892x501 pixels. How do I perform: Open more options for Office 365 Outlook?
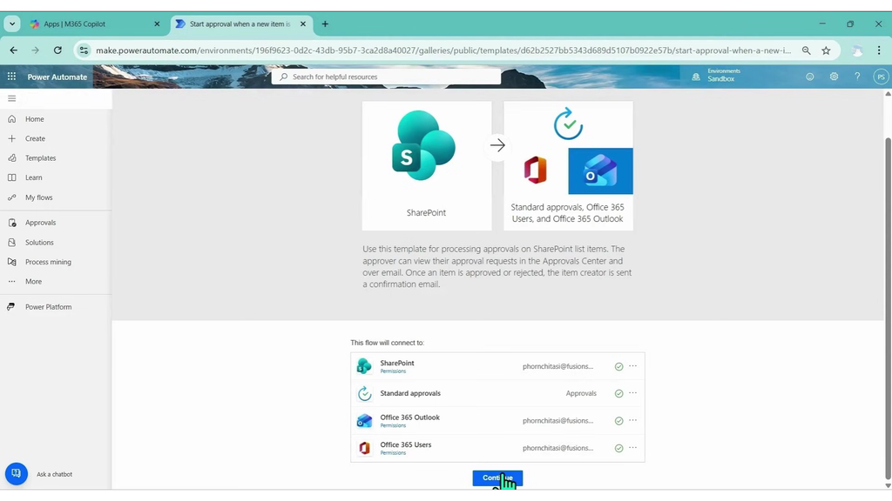(x=632, y=420)
